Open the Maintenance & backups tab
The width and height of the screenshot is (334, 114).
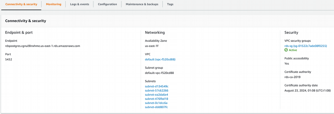[142, 4]
